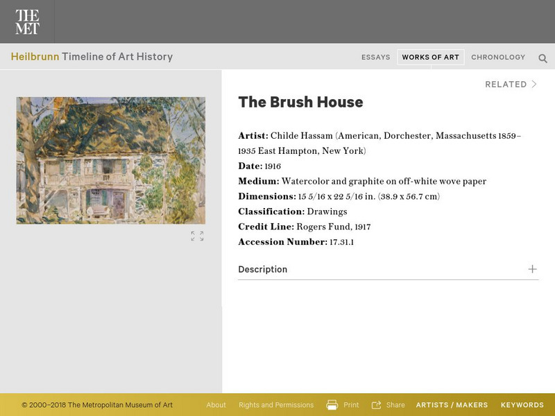Click the credit line Rogers Fund, 1917

334,227
